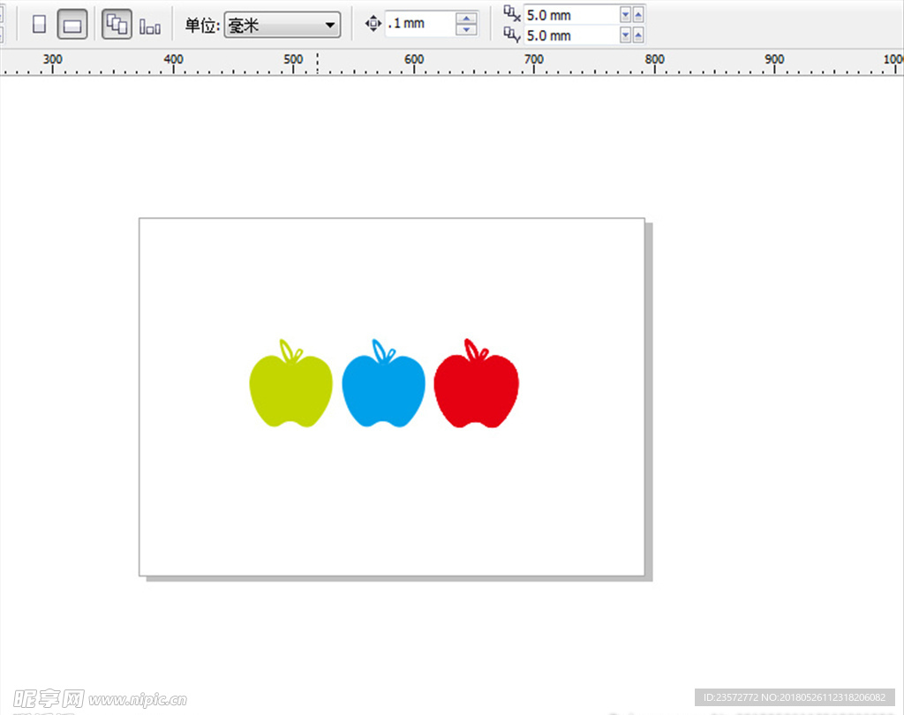The image size is (904, 715).
Task: Open the 单位 units dropdown
Action: tap(282, 25)
